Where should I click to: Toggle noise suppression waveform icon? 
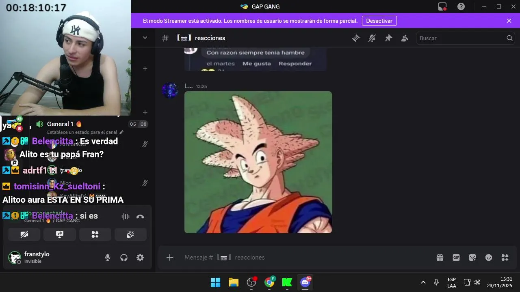coord(126,217)
